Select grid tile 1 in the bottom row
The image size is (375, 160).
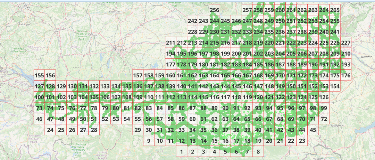pyautogui.click(x=182, y=151)
